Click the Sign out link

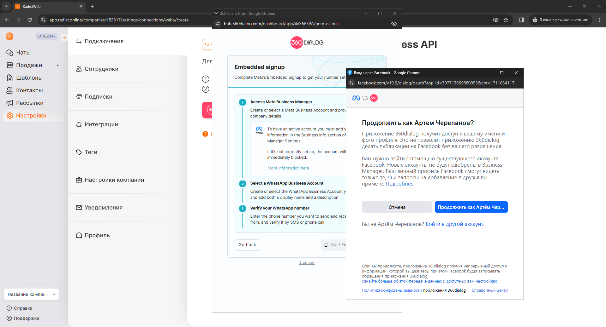tap(307, 262)
